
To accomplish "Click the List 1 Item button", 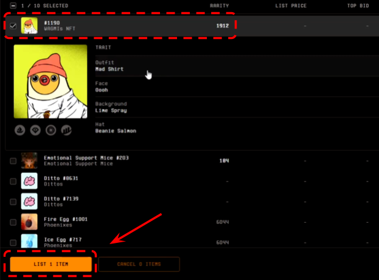I will tap(50, 264).
